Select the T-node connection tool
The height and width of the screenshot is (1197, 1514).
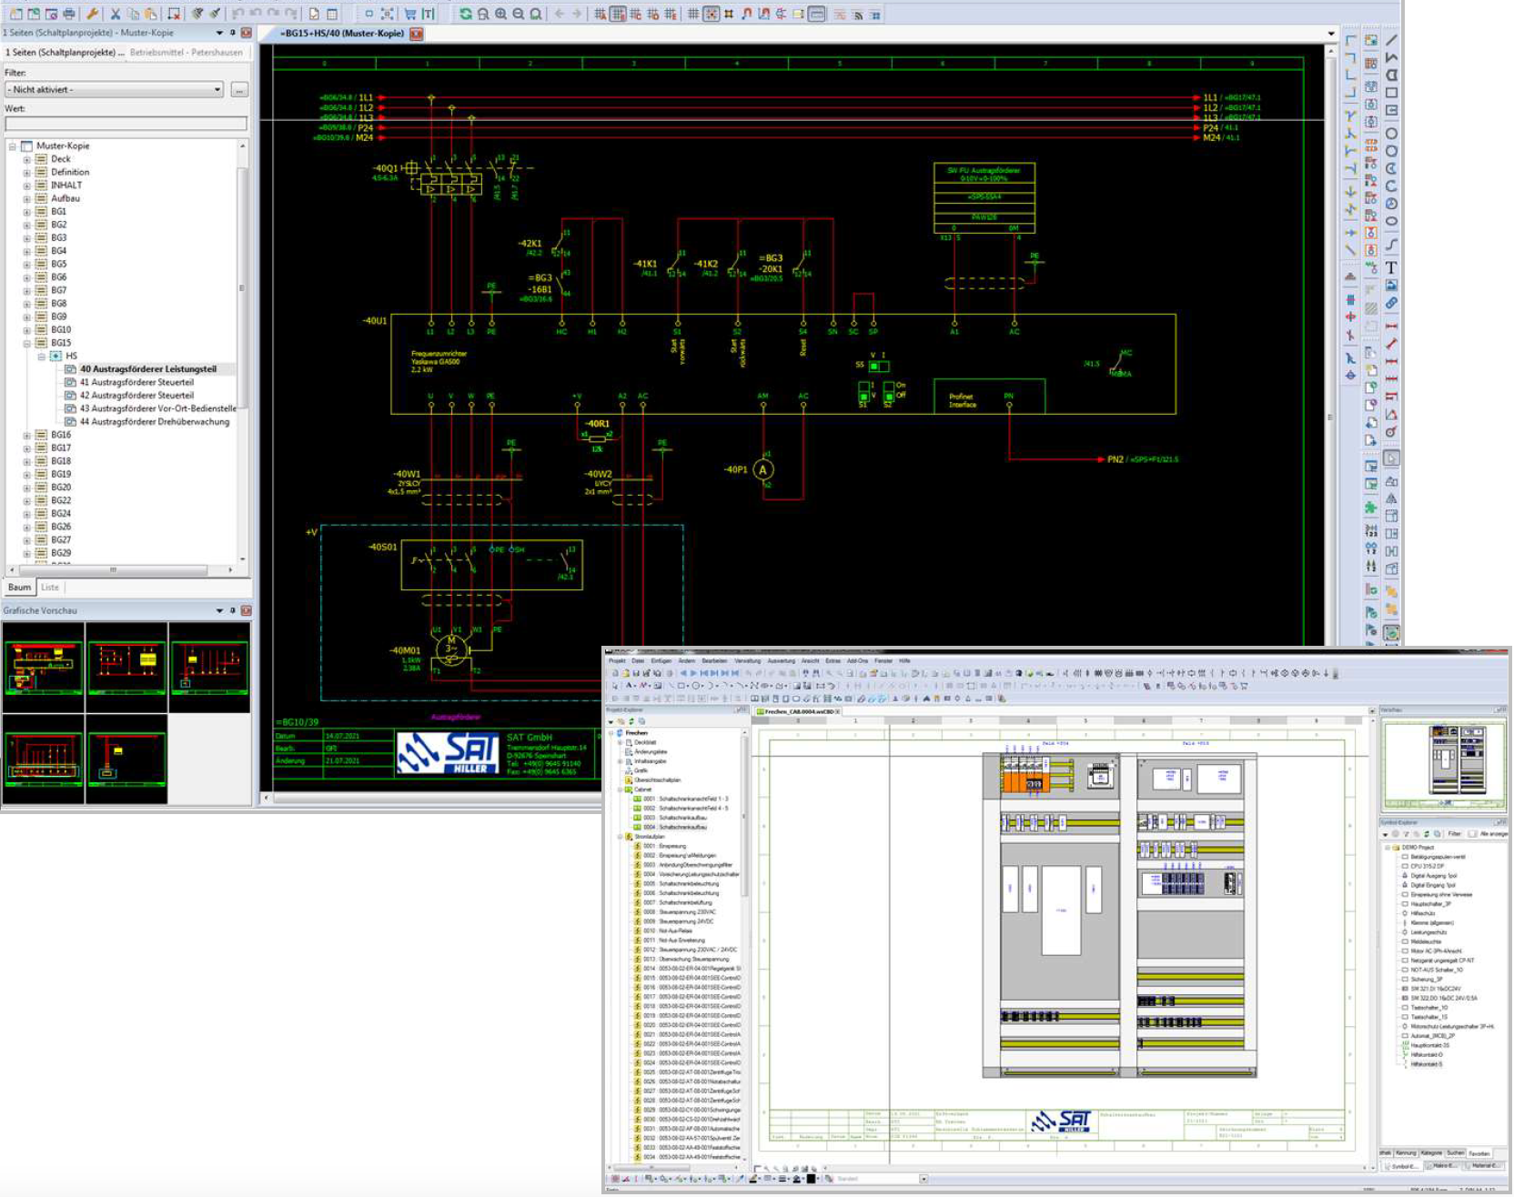click(x=1351, y=116)
